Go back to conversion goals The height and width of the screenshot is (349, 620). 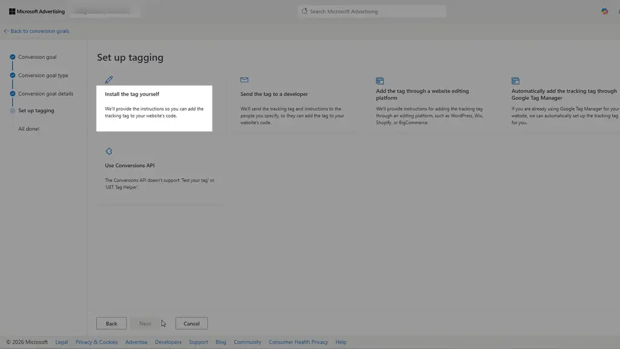tap(36, 31)
